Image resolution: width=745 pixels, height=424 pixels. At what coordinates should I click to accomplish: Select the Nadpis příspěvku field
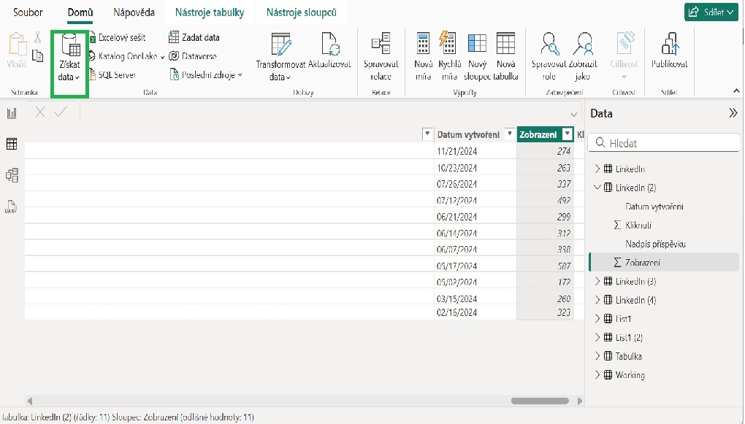click(x=655, y=244)
